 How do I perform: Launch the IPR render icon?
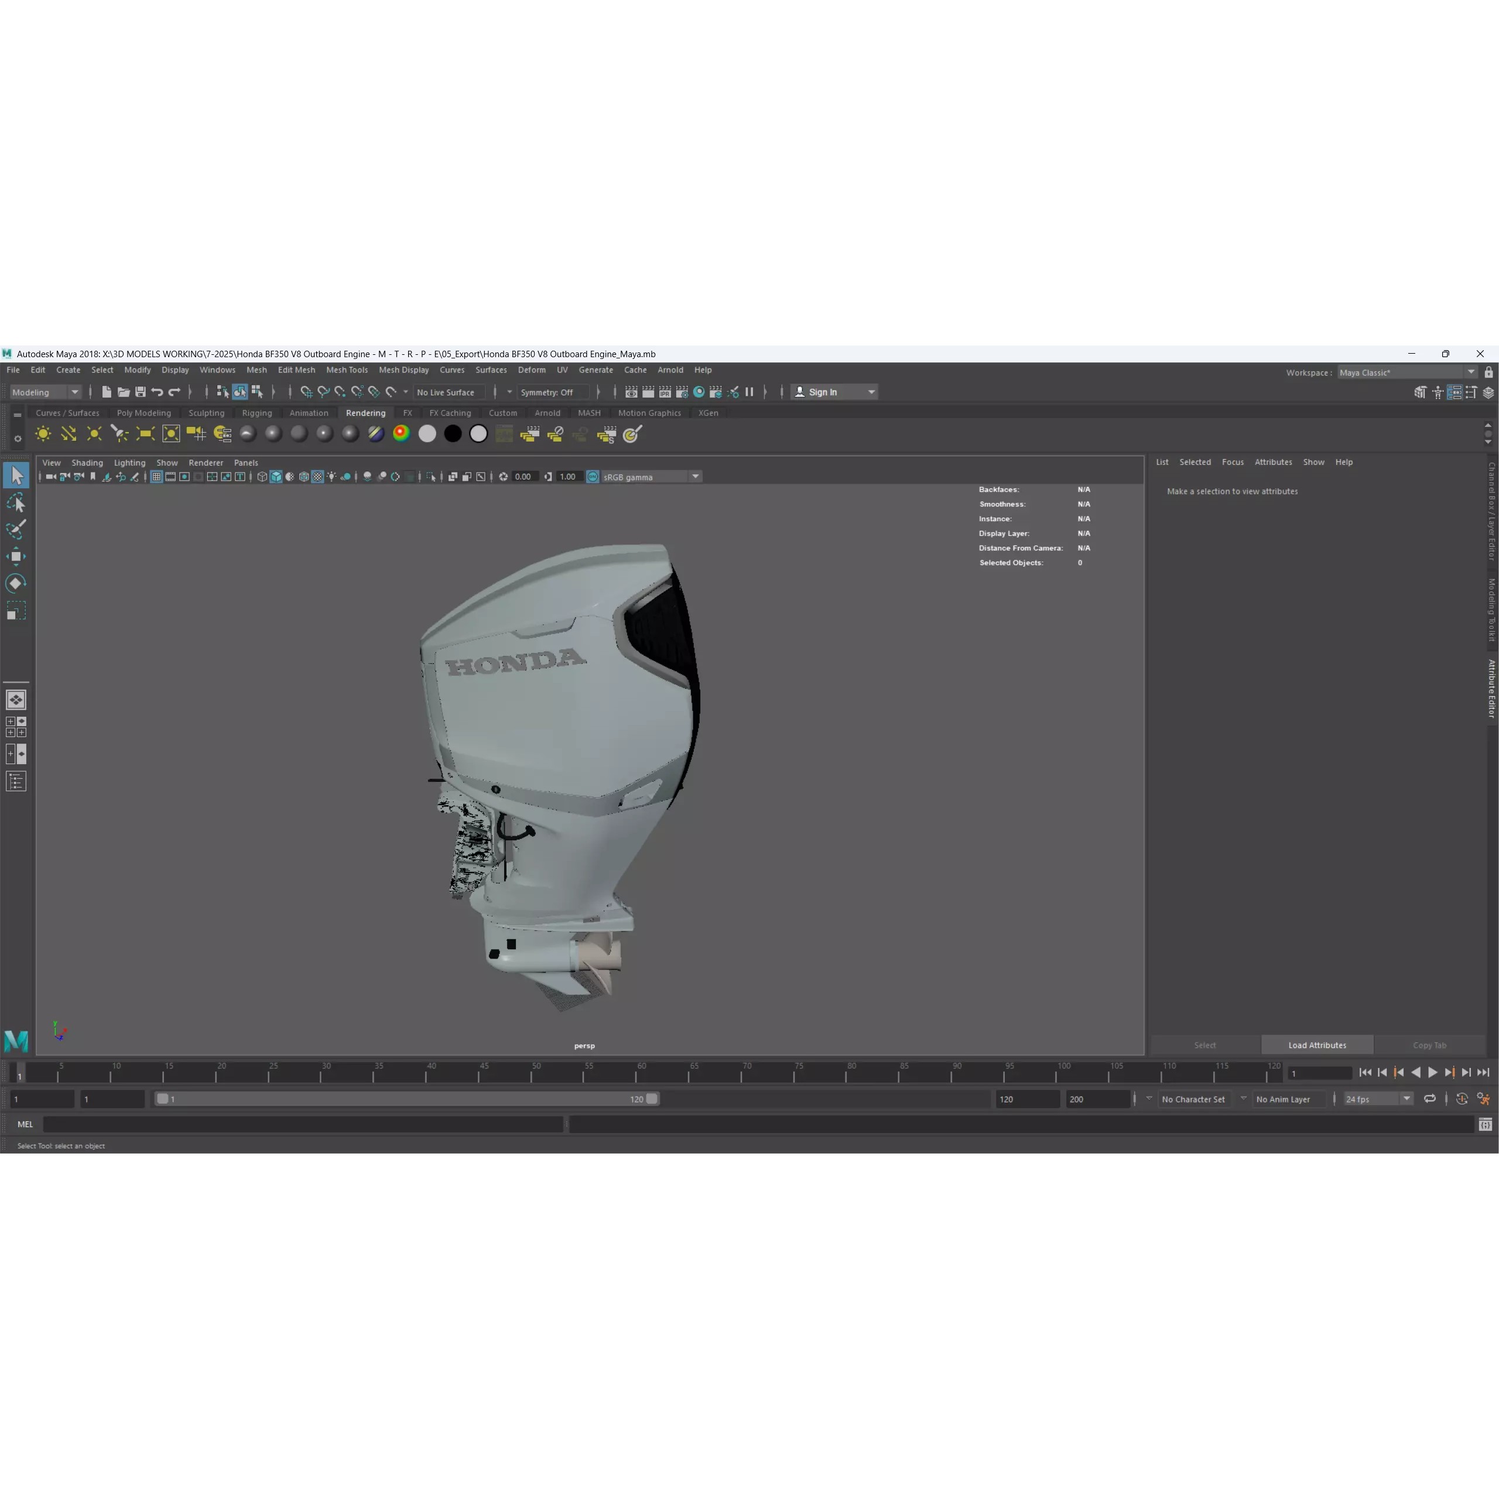point(665,392)
